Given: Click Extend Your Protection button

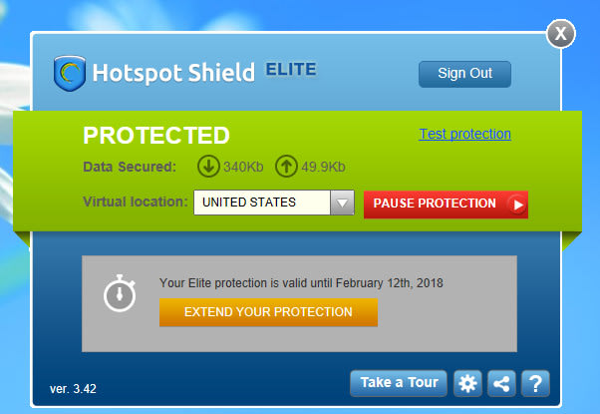Looking at the screenshot, I should (269, 312).
